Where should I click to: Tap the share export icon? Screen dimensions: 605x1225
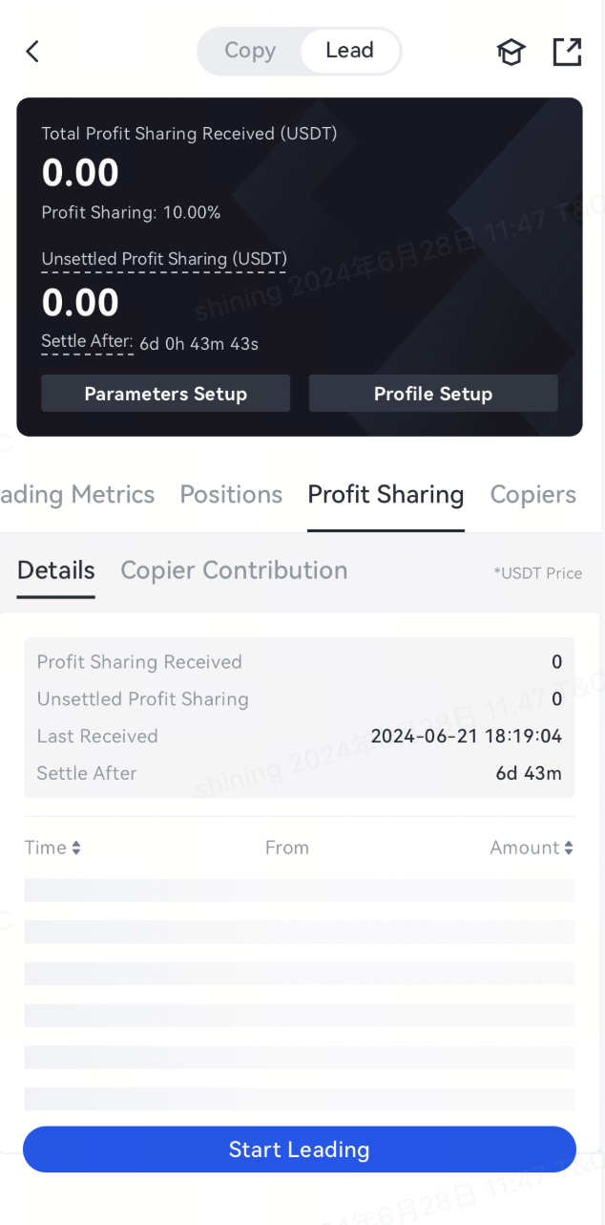click(x=567, y=52)
